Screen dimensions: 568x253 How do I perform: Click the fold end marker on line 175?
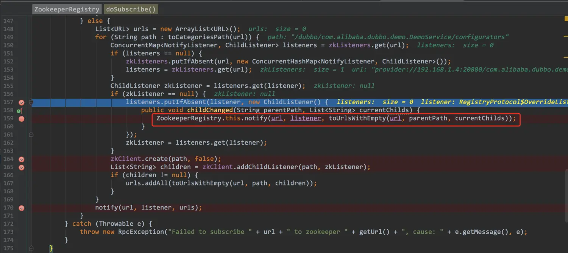tap(31, 248)
